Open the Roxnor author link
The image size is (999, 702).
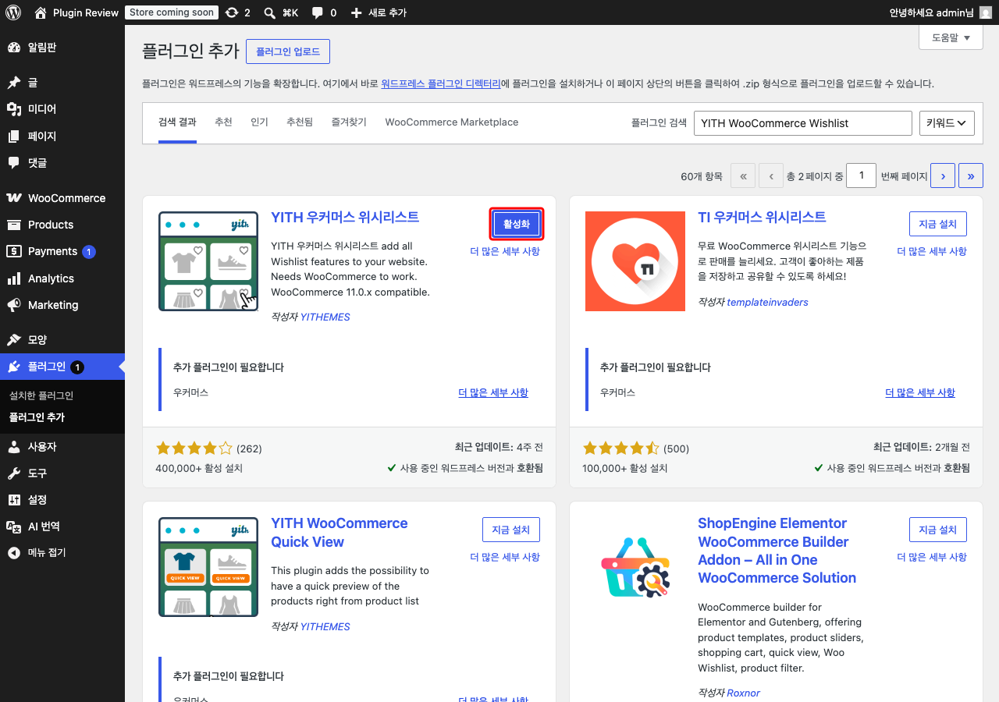click(744, 693)
